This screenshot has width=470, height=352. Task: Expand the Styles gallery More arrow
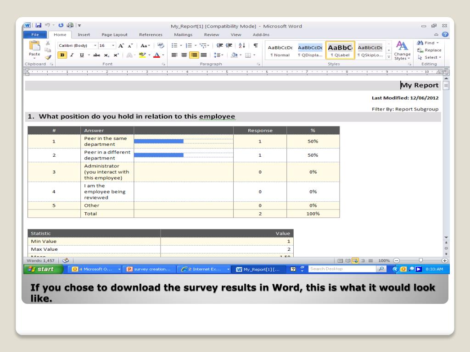point(389,56)
